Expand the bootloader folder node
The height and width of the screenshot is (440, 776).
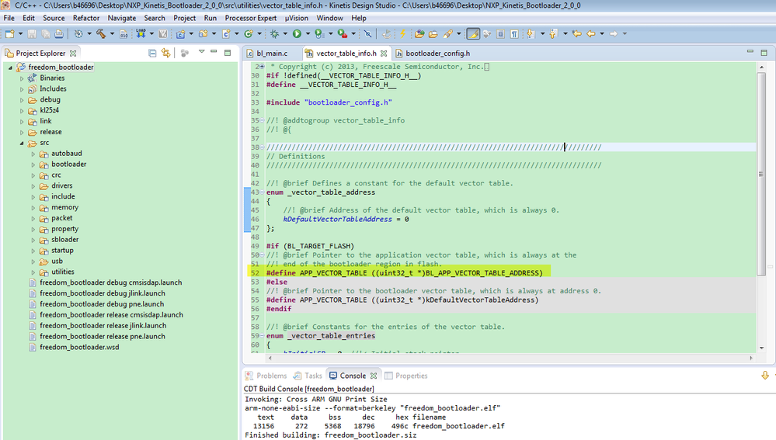33,165
